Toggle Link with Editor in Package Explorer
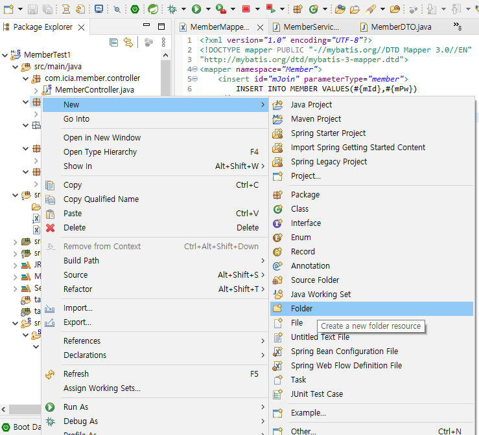This screenshot has height=435, width=479. tap(128, 43)
